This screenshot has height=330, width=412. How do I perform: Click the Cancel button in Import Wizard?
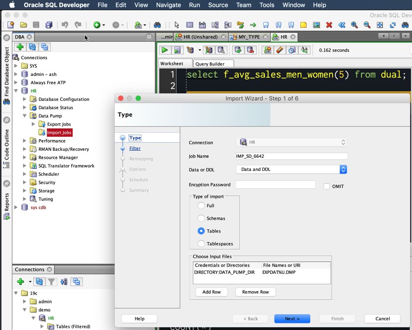pyautogui.click(x=382, y=319)
